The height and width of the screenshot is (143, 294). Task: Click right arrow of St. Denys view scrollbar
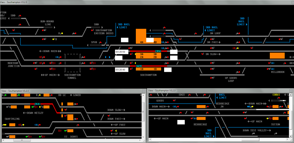pyautogui.click(x=140, y=140)
